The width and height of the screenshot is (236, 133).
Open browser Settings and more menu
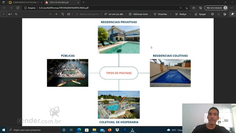(232, 8)
